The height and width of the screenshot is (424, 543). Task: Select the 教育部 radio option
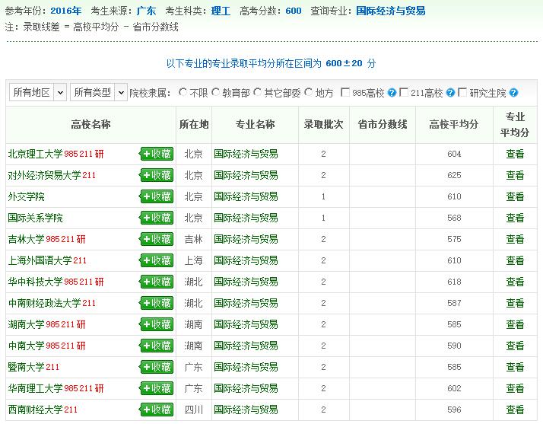click(215, 92)
